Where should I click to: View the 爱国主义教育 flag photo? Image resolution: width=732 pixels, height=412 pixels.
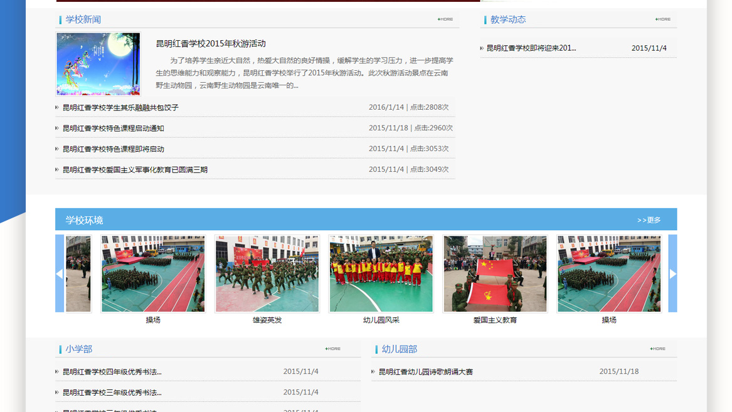click(x=495, y=274)
